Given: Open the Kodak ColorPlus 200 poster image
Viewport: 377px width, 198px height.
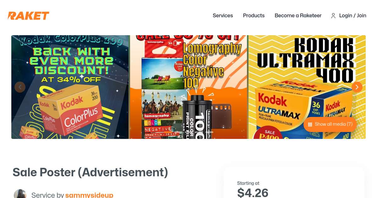Looking at the screenshot, I should [x=70, y=87].
